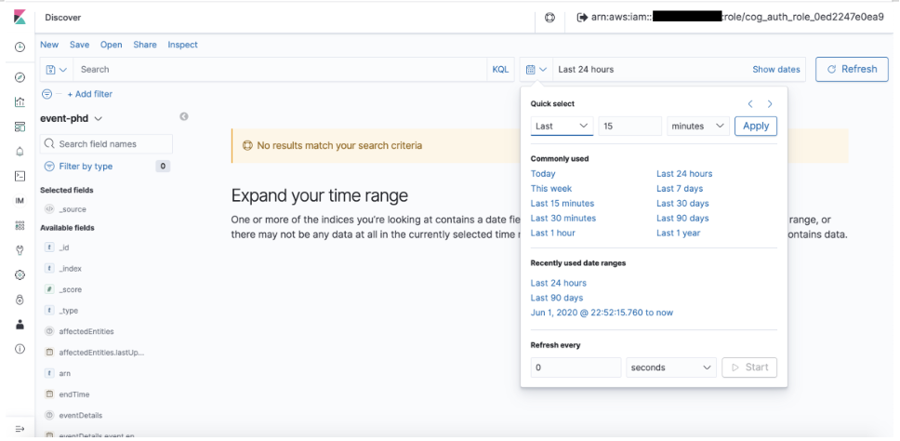Click the _score number type icon
This screenshot has width=900, height=441.
coord(49,289)
